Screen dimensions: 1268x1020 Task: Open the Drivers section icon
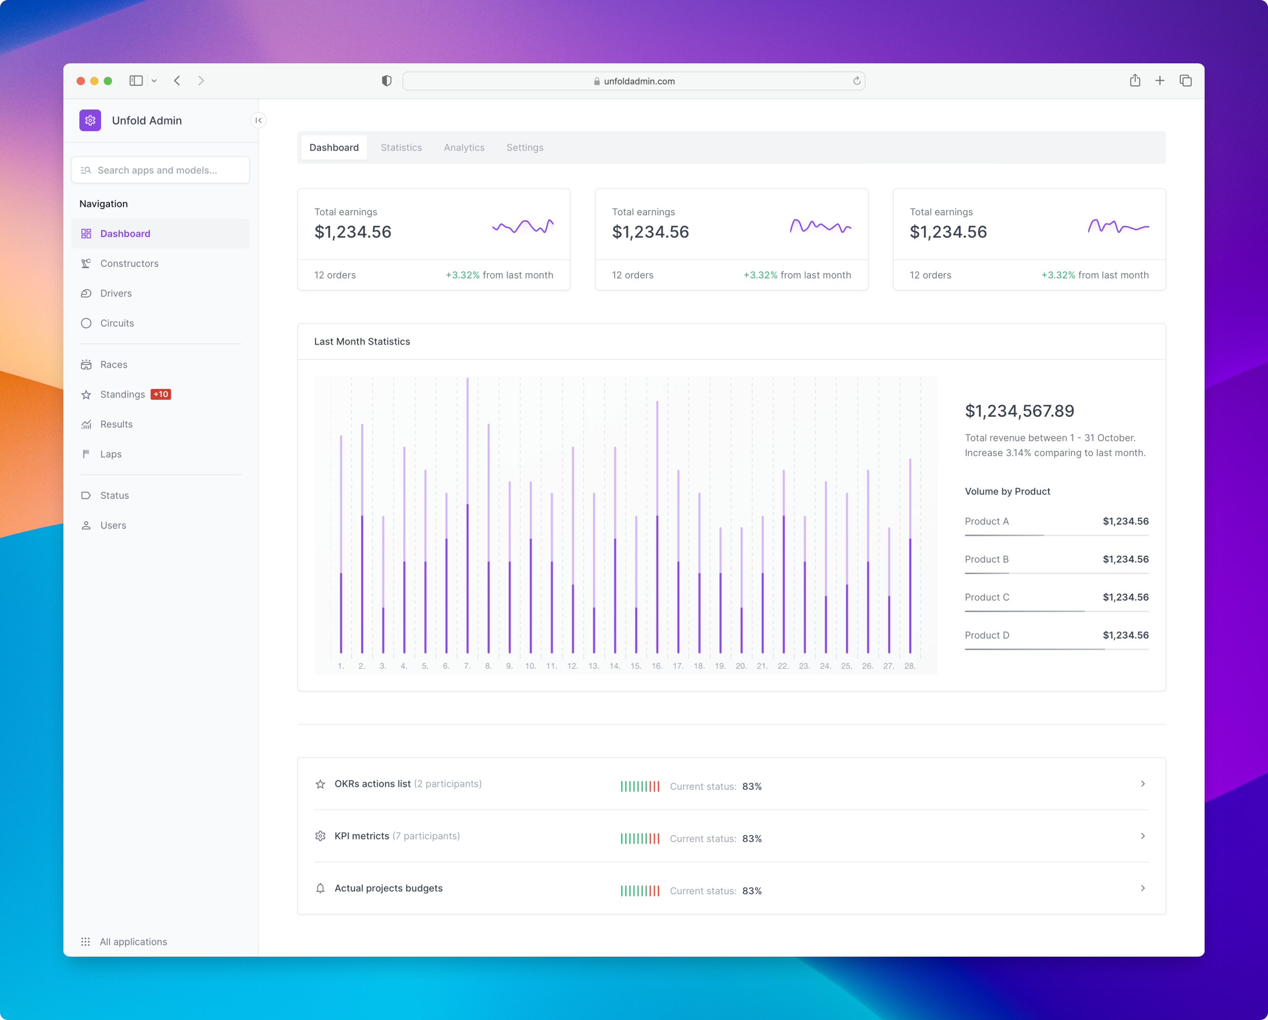(87, 293)
